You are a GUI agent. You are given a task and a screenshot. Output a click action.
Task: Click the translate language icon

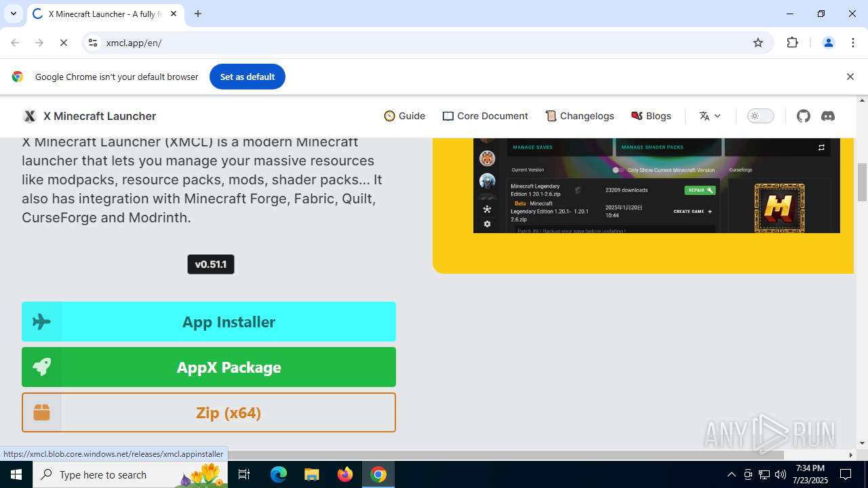(705, 116)
